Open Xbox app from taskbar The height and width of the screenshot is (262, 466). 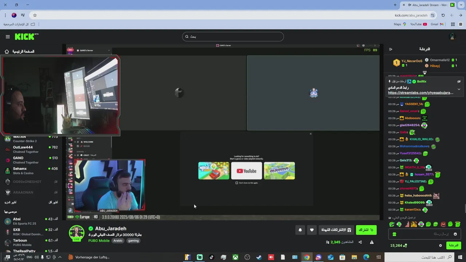tap(236, 257)
